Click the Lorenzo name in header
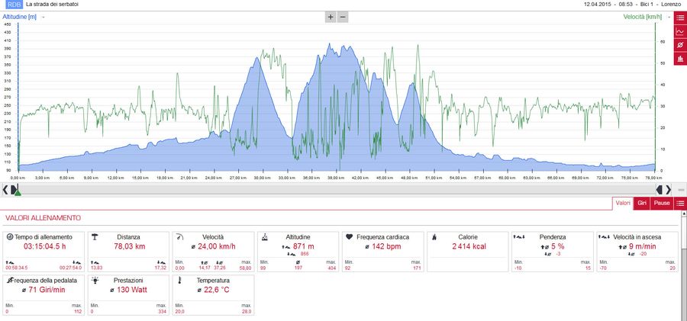 (671, 4)
